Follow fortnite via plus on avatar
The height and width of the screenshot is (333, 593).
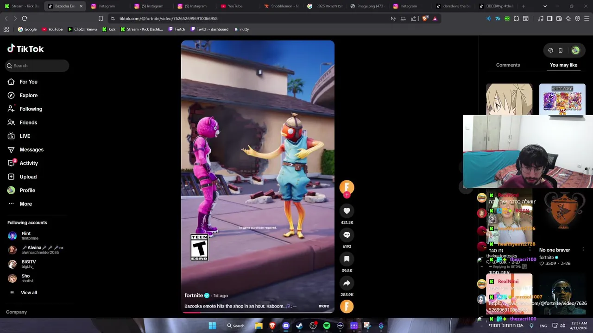[x=347, y=195]
